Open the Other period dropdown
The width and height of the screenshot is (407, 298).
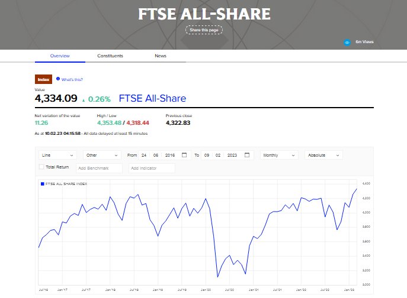102,156
